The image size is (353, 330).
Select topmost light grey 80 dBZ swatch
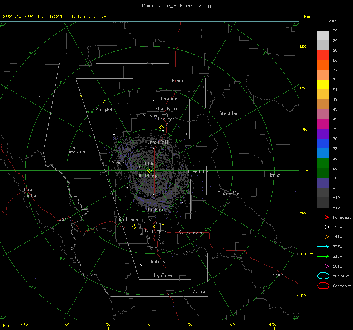point(323,36)
